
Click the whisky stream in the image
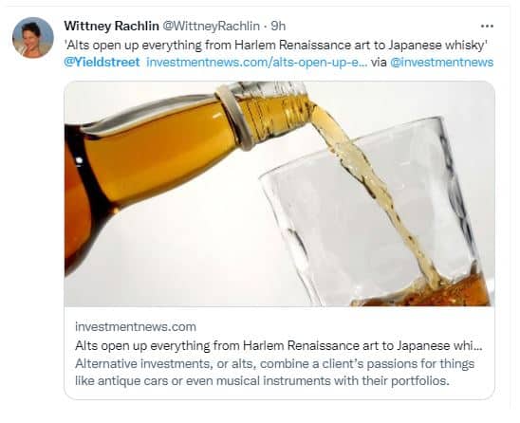click(375, 193)
